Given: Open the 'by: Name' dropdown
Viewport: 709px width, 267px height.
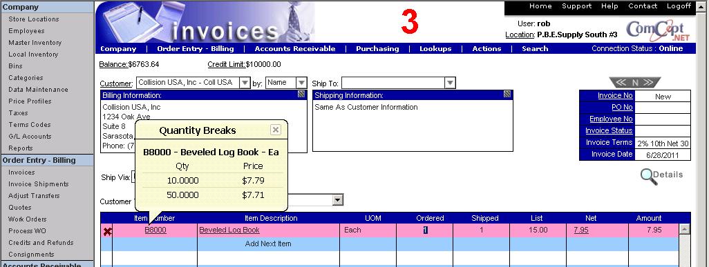Looking at the screenshot, I should [301, 83].
